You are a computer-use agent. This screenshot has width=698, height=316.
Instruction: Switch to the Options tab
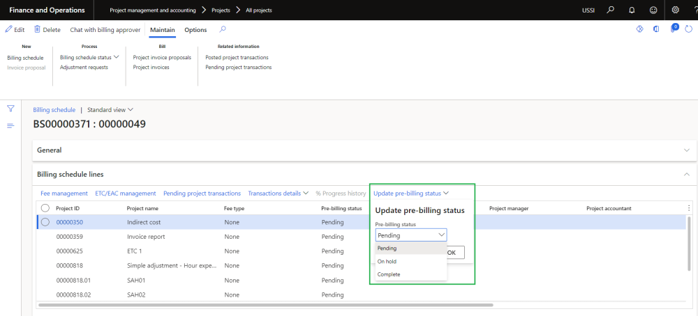tap(195, 30)
